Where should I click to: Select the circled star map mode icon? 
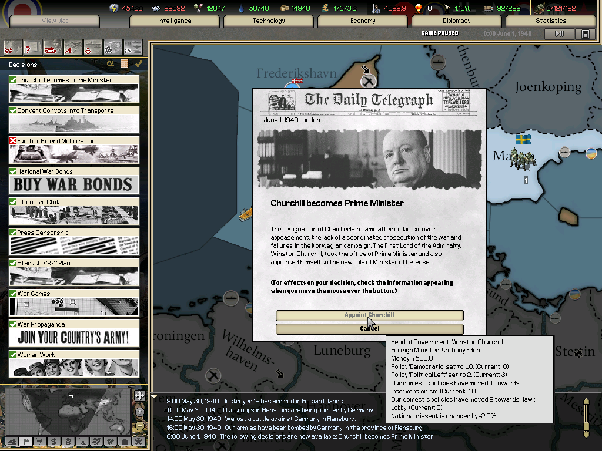click(x=139, y=442)
